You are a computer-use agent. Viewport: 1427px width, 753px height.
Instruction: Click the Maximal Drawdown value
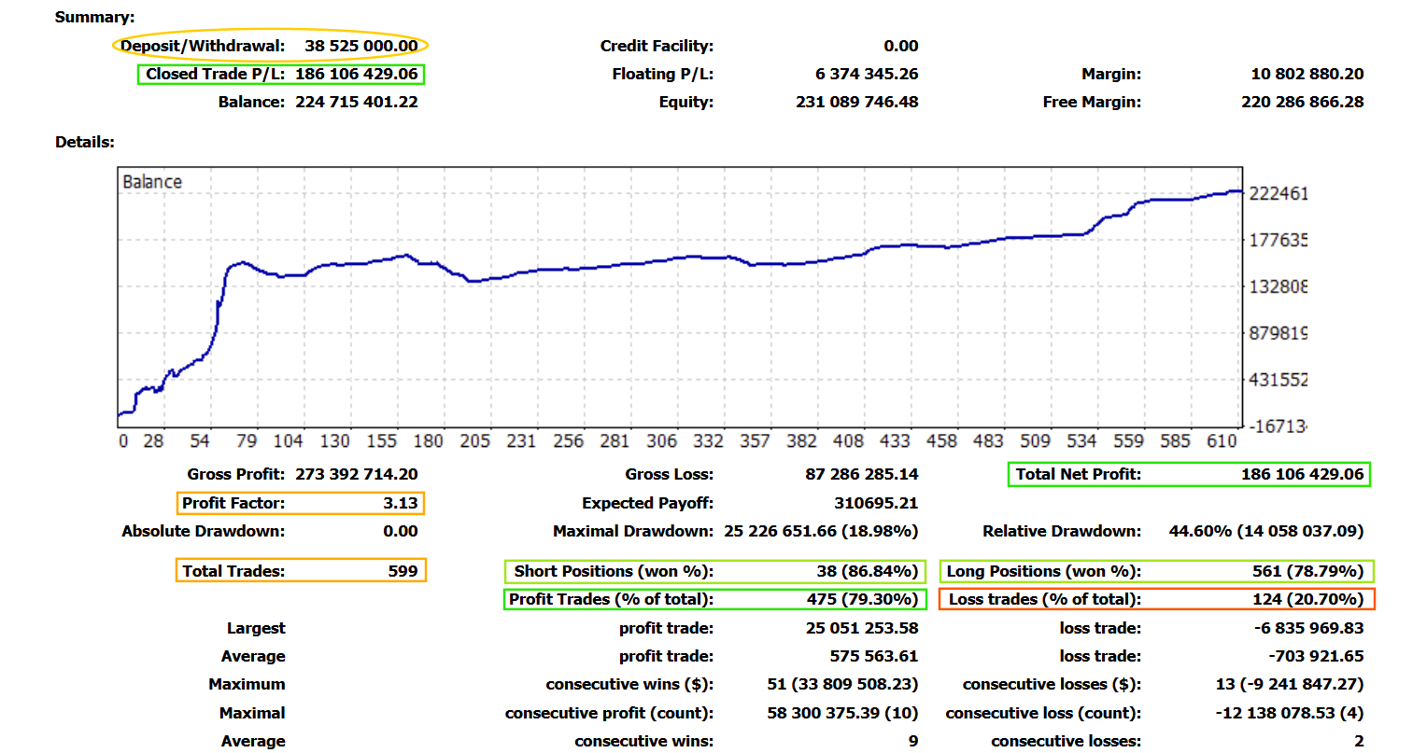tap(820, 532)
